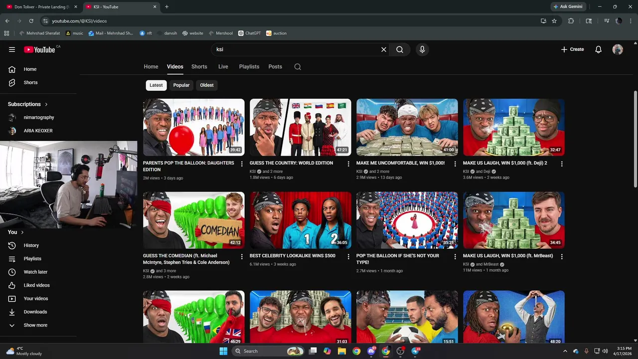Open Discord from the taskbar

[371, 351]
